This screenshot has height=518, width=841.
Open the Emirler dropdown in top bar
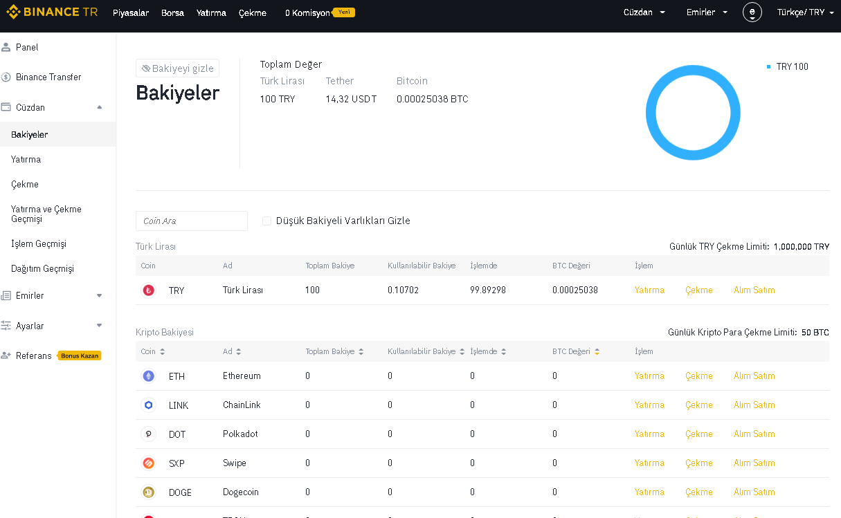click(x=707, y=12)
